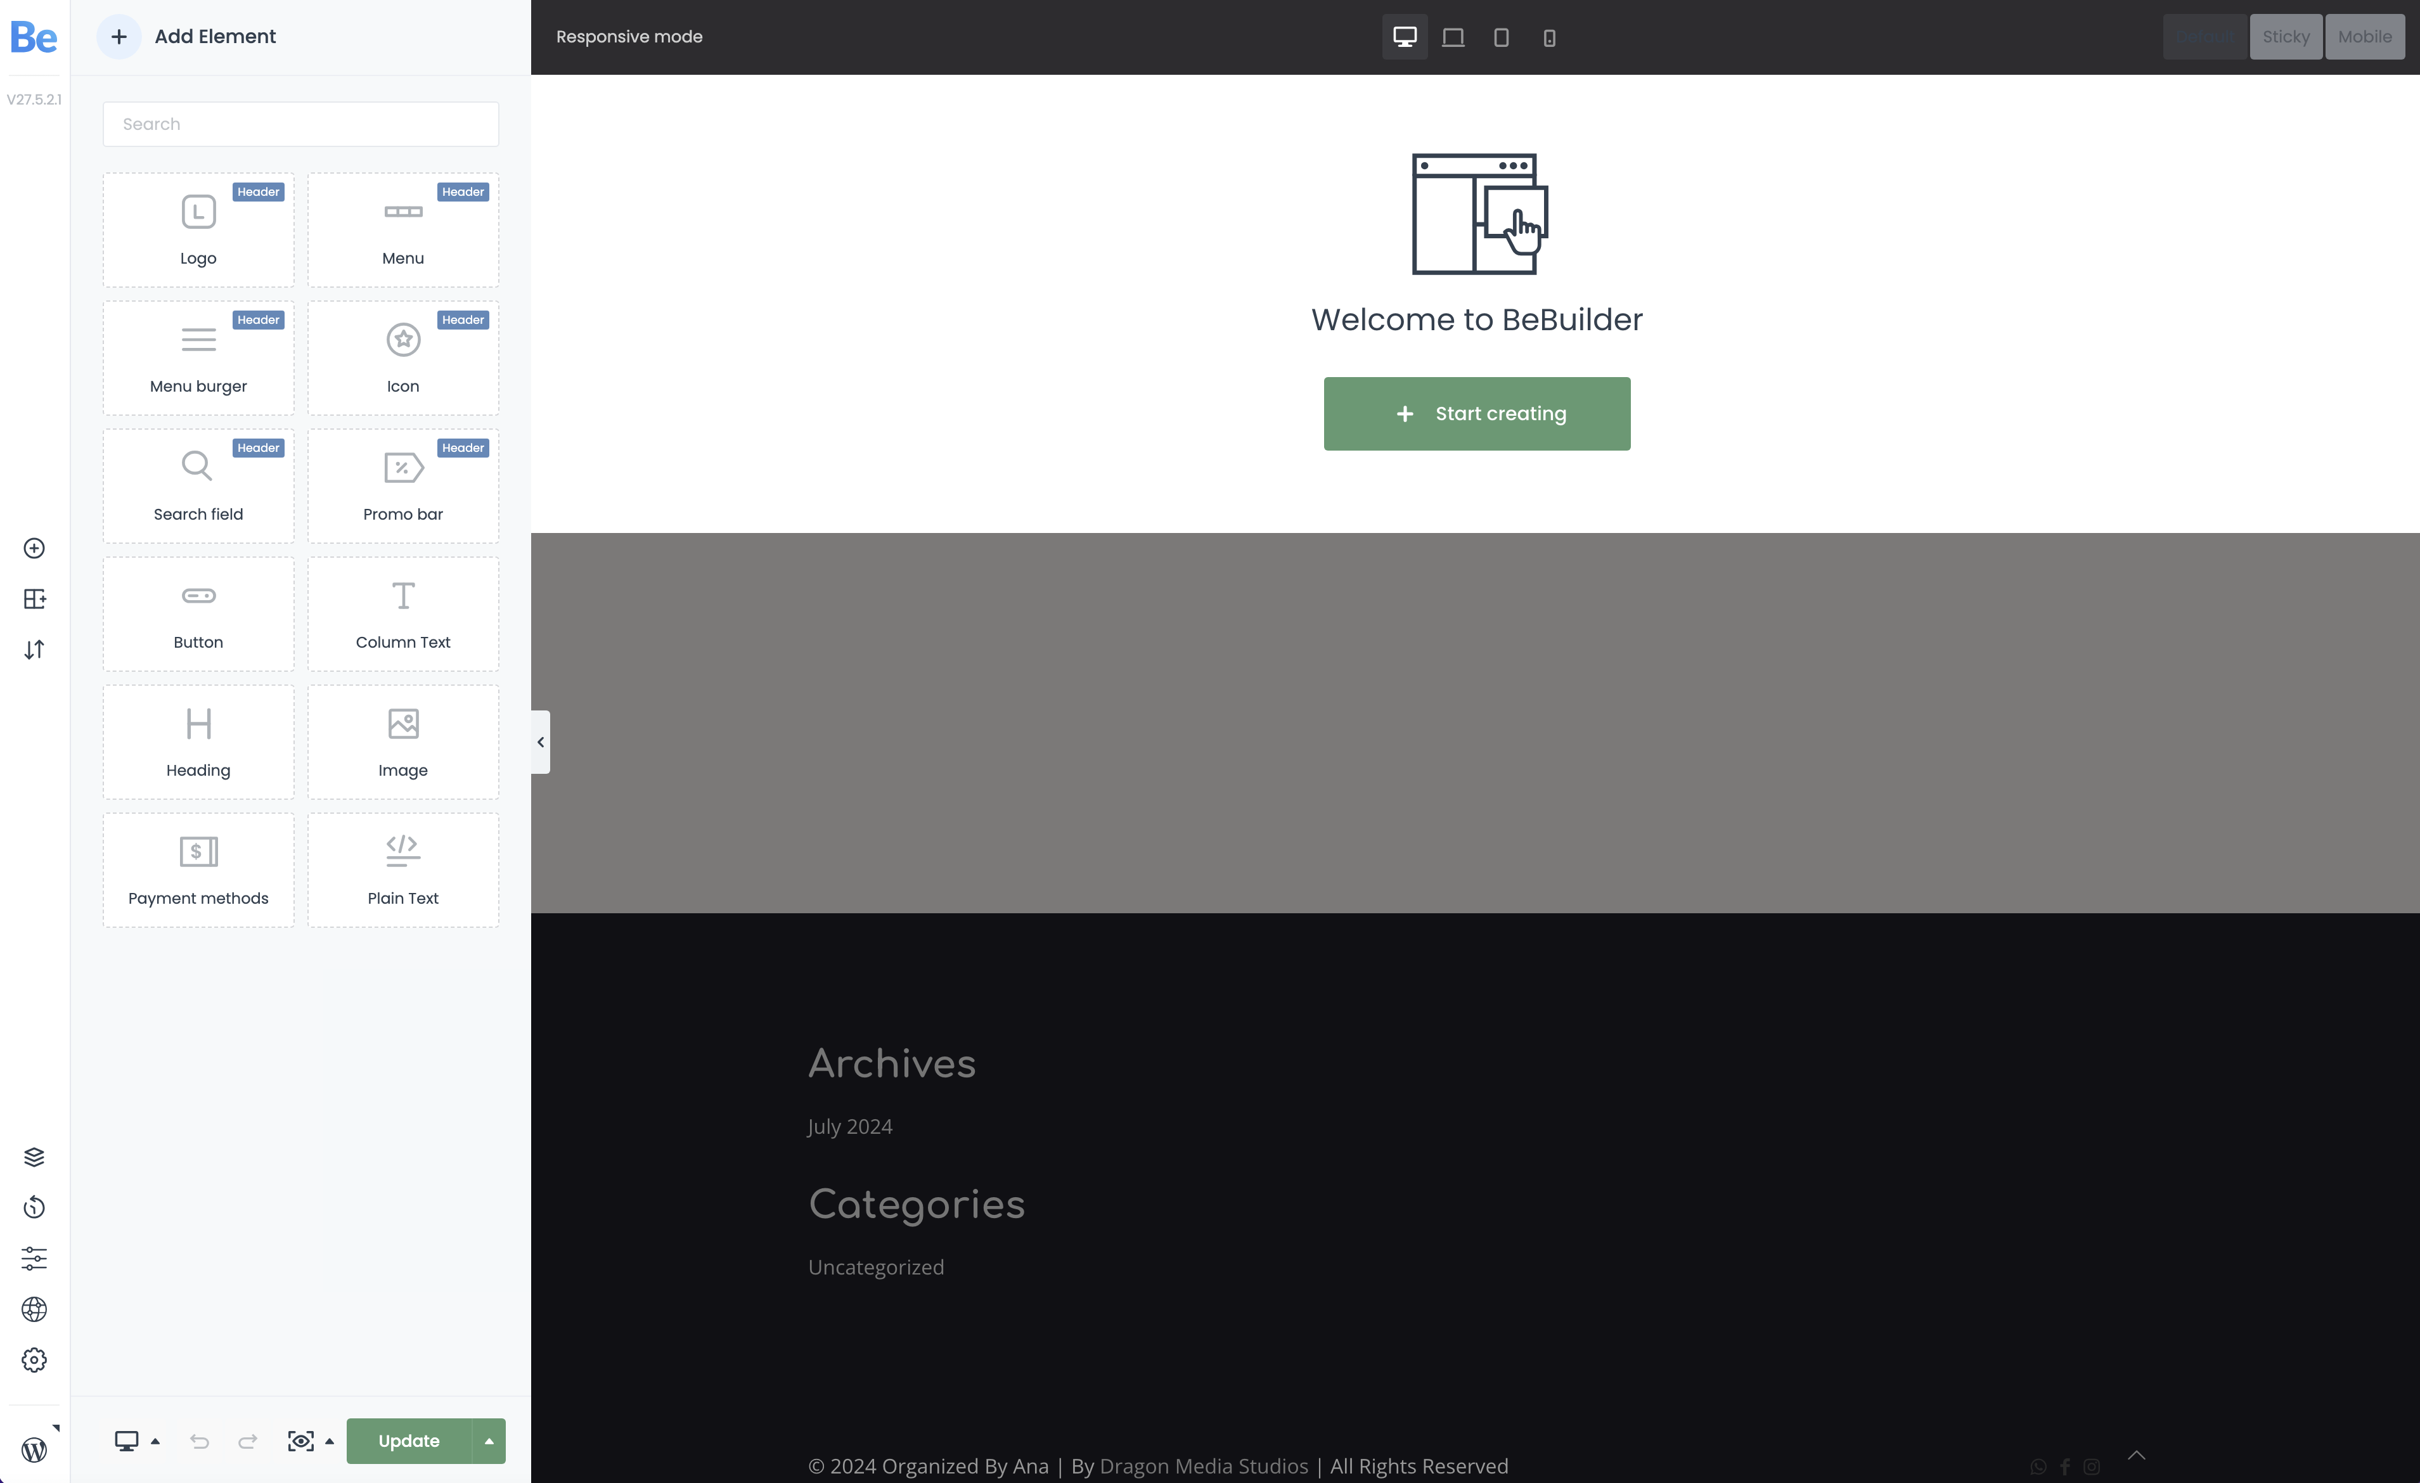
Task: Open the Uncategorized category link
Action: coord(875,1267)
